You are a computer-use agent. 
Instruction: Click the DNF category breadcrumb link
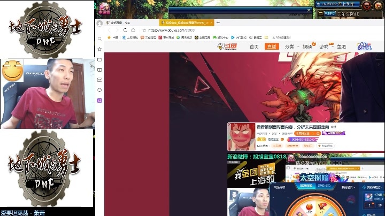(x=274, y=134)
